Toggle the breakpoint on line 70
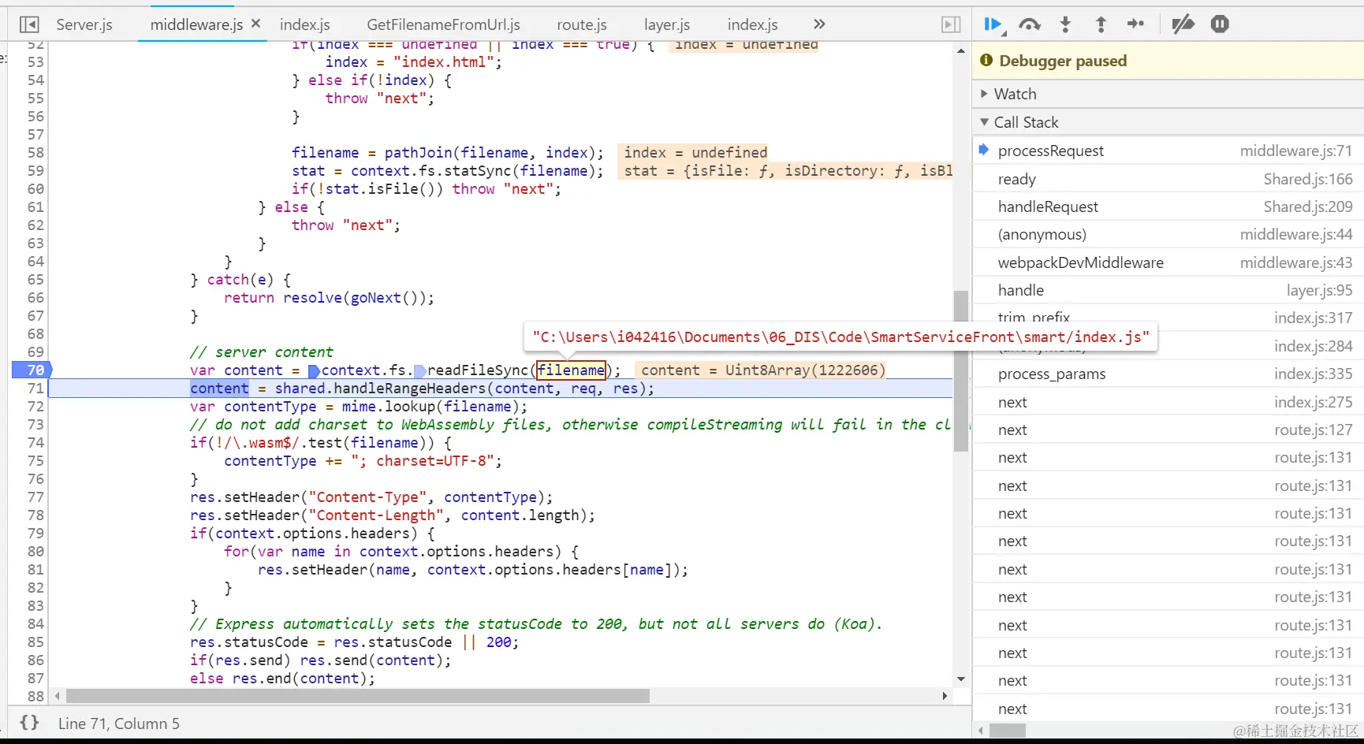This screenshot has width=1364, height=744. (x=32, y=370)
